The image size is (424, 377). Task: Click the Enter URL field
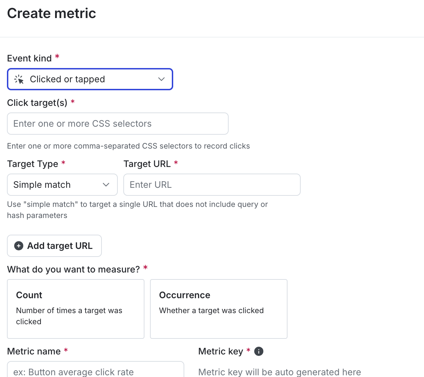click(212, 185)
